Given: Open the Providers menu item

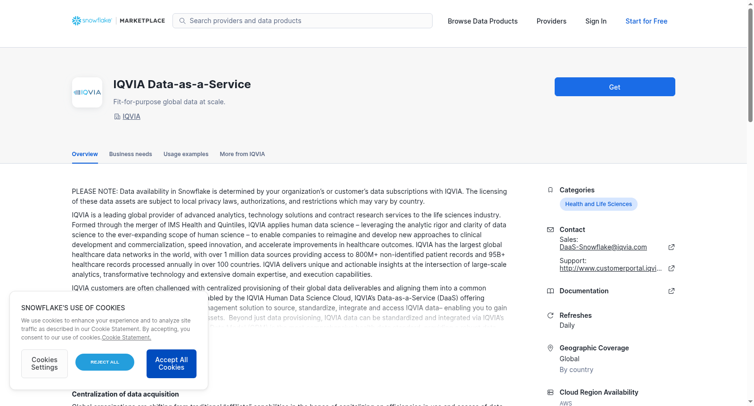Looking at the screenshot, I should 551,21.
